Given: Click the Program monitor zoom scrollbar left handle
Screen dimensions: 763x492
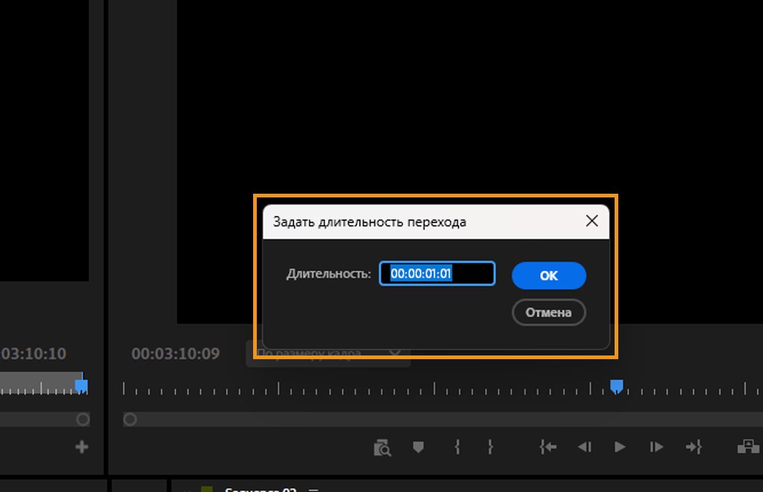Looking at the screenshot, I should [130, 419].
